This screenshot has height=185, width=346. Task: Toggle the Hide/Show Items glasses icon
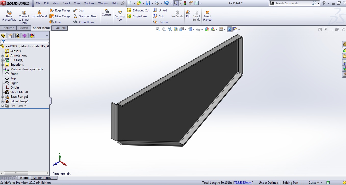click(x=199, y=29)
